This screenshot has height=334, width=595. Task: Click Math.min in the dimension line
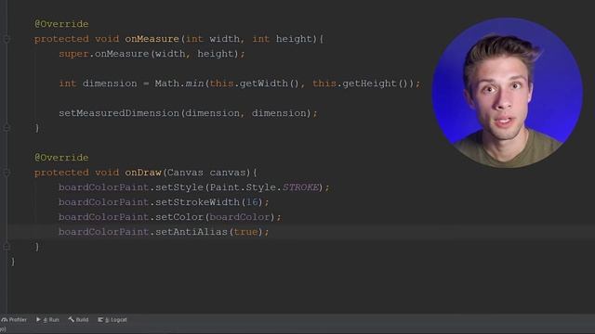[x=179, y=83]
